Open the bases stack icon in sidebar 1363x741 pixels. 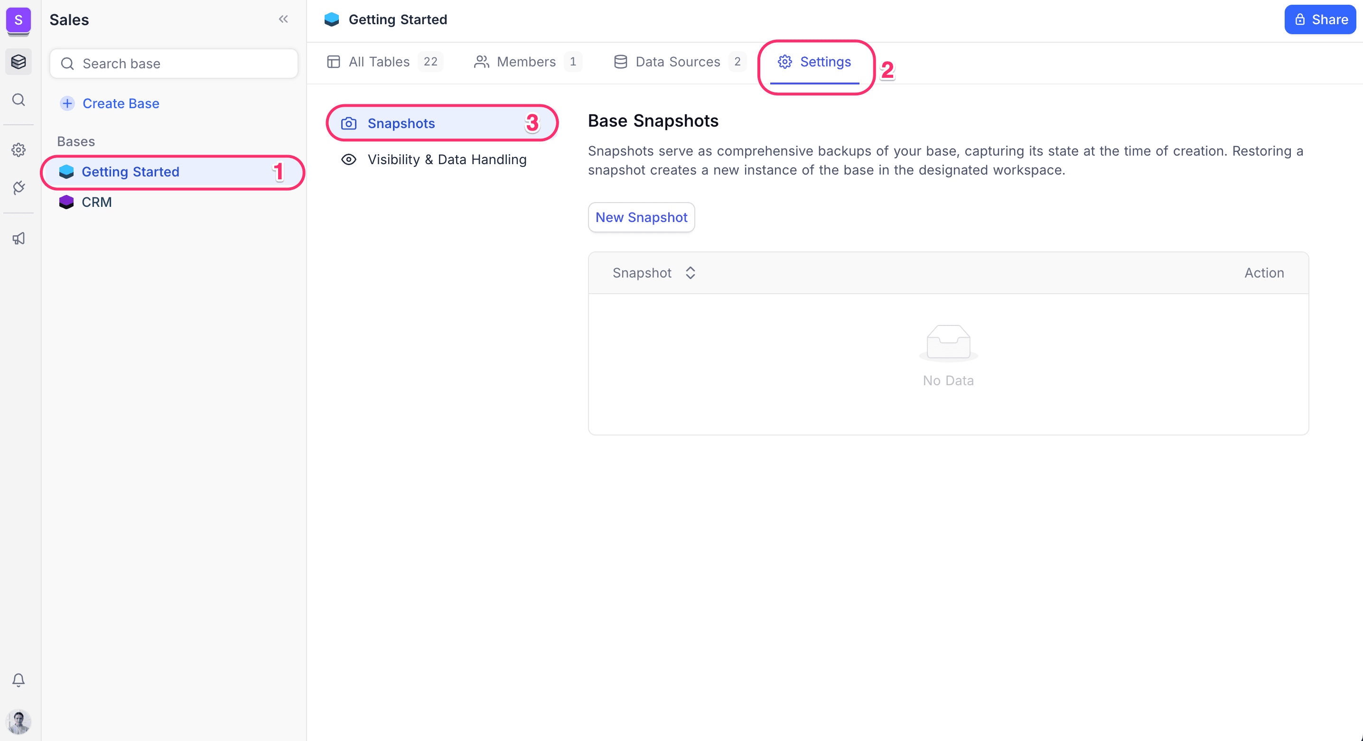[19, 62]
